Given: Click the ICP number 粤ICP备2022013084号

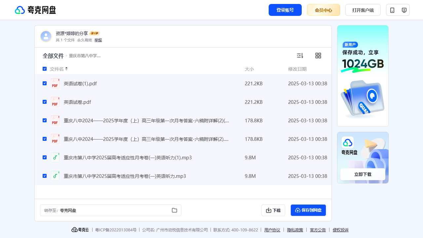Looking at the screenshot, I should click(116, 230).
